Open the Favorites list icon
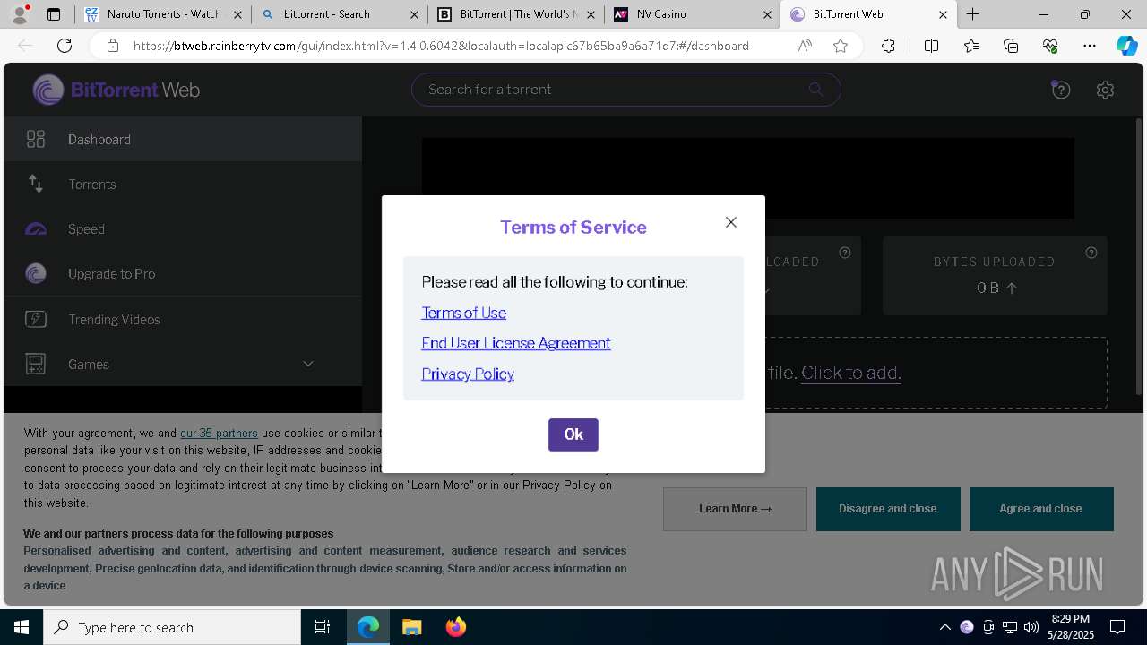The height and width of the screenshot is (645, 1147). click(971, 46)
